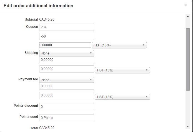Close the Edit order dialog

pos(186,5)
